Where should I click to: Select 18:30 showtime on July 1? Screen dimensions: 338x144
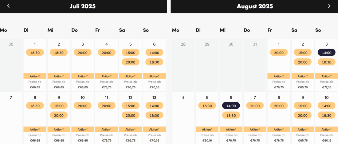pos(35,53)
